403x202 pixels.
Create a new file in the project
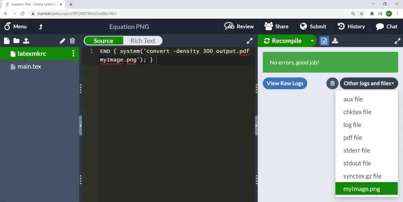click(6, 41)
